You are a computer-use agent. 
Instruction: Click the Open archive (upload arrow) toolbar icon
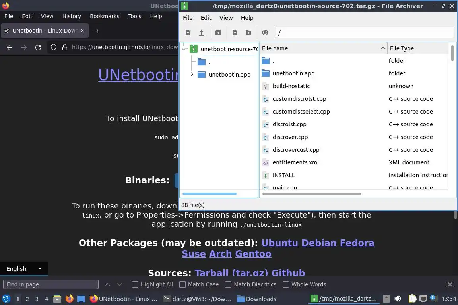click(202, 33)
